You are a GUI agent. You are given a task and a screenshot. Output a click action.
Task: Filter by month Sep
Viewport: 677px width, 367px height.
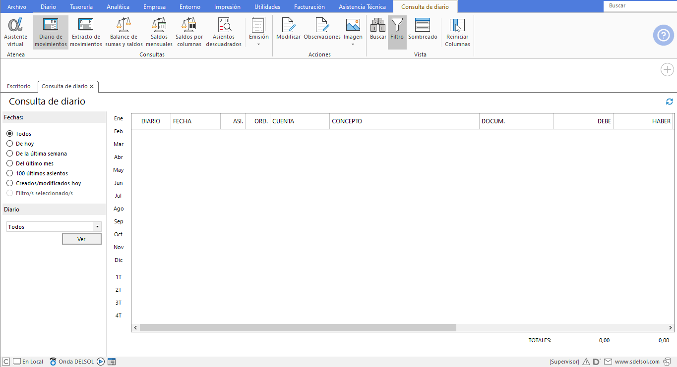(119, 221)
